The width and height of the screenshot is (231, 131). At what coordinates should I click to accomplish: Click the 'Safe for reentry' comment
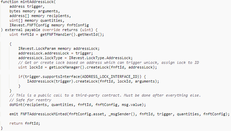[x=30, y=100]
